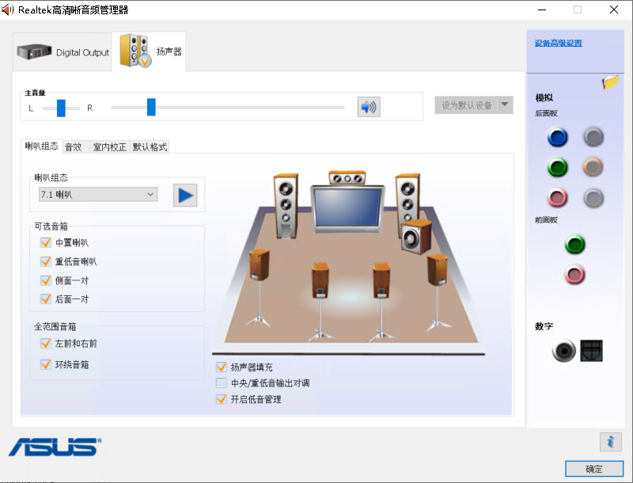Click the center speaker above the screen
Image resolution: width=633 pixels, height=483 pixels.
point(347,177)
